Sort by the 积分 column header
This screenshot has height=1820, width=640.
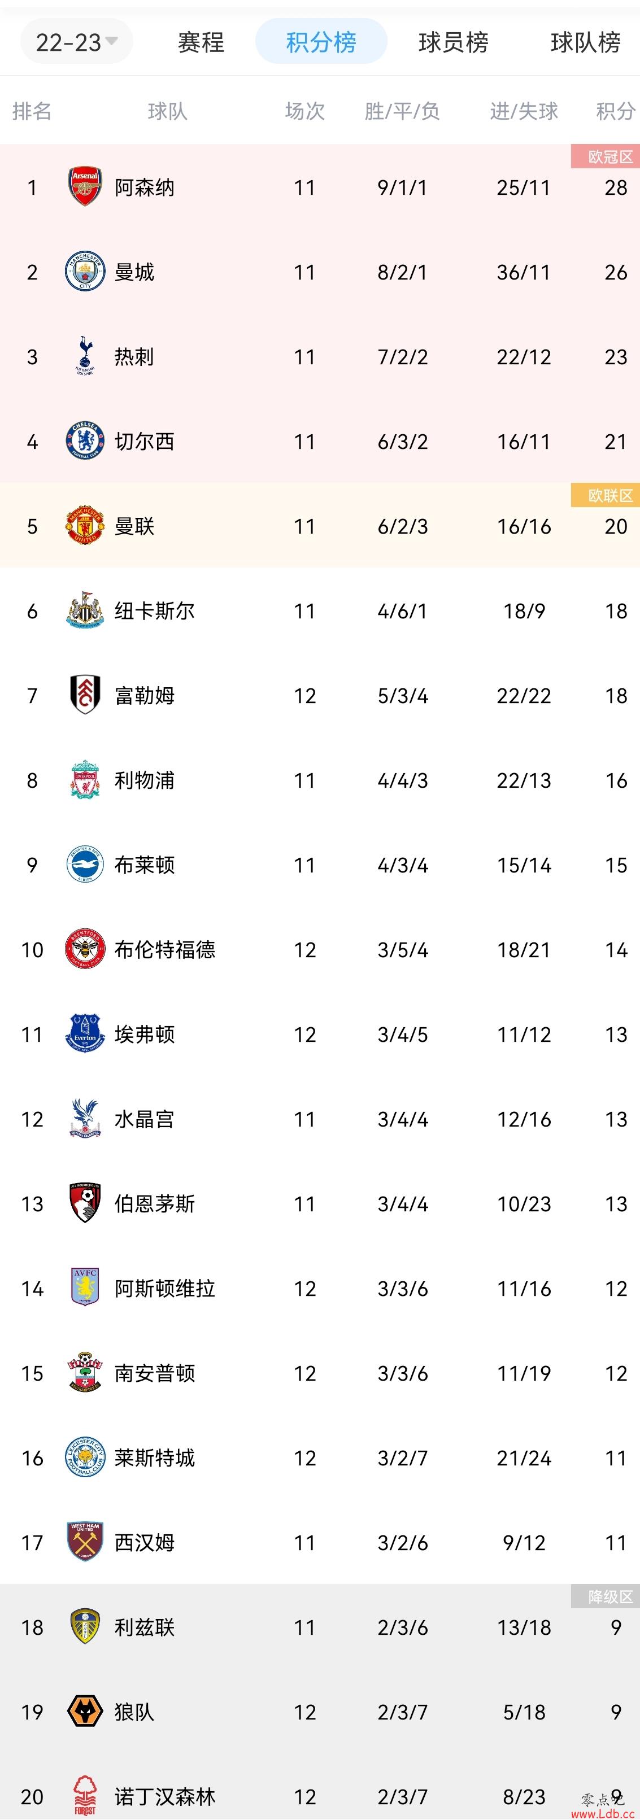[615, 111]
